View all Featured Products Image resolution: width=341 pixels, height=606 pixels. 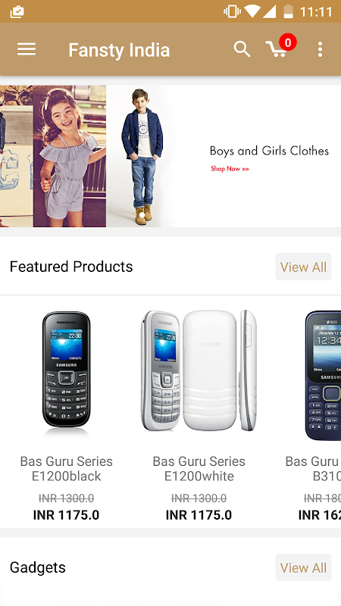click(x=303, y=267)
